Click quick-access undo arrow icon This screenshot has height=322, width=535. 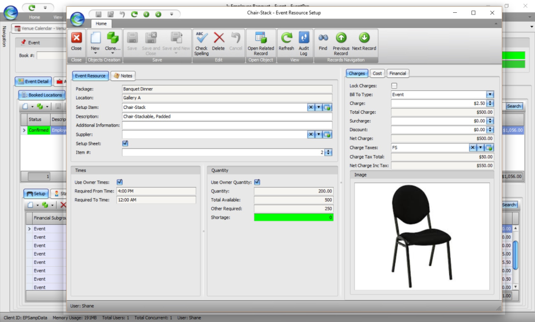click(x=122, y=14)
